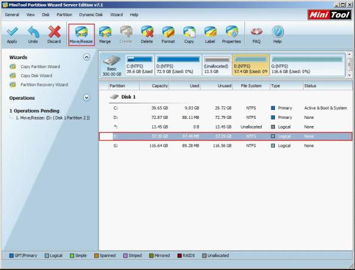Select the C: partition row
The image size is (355, 270).
tap(226, 108)
